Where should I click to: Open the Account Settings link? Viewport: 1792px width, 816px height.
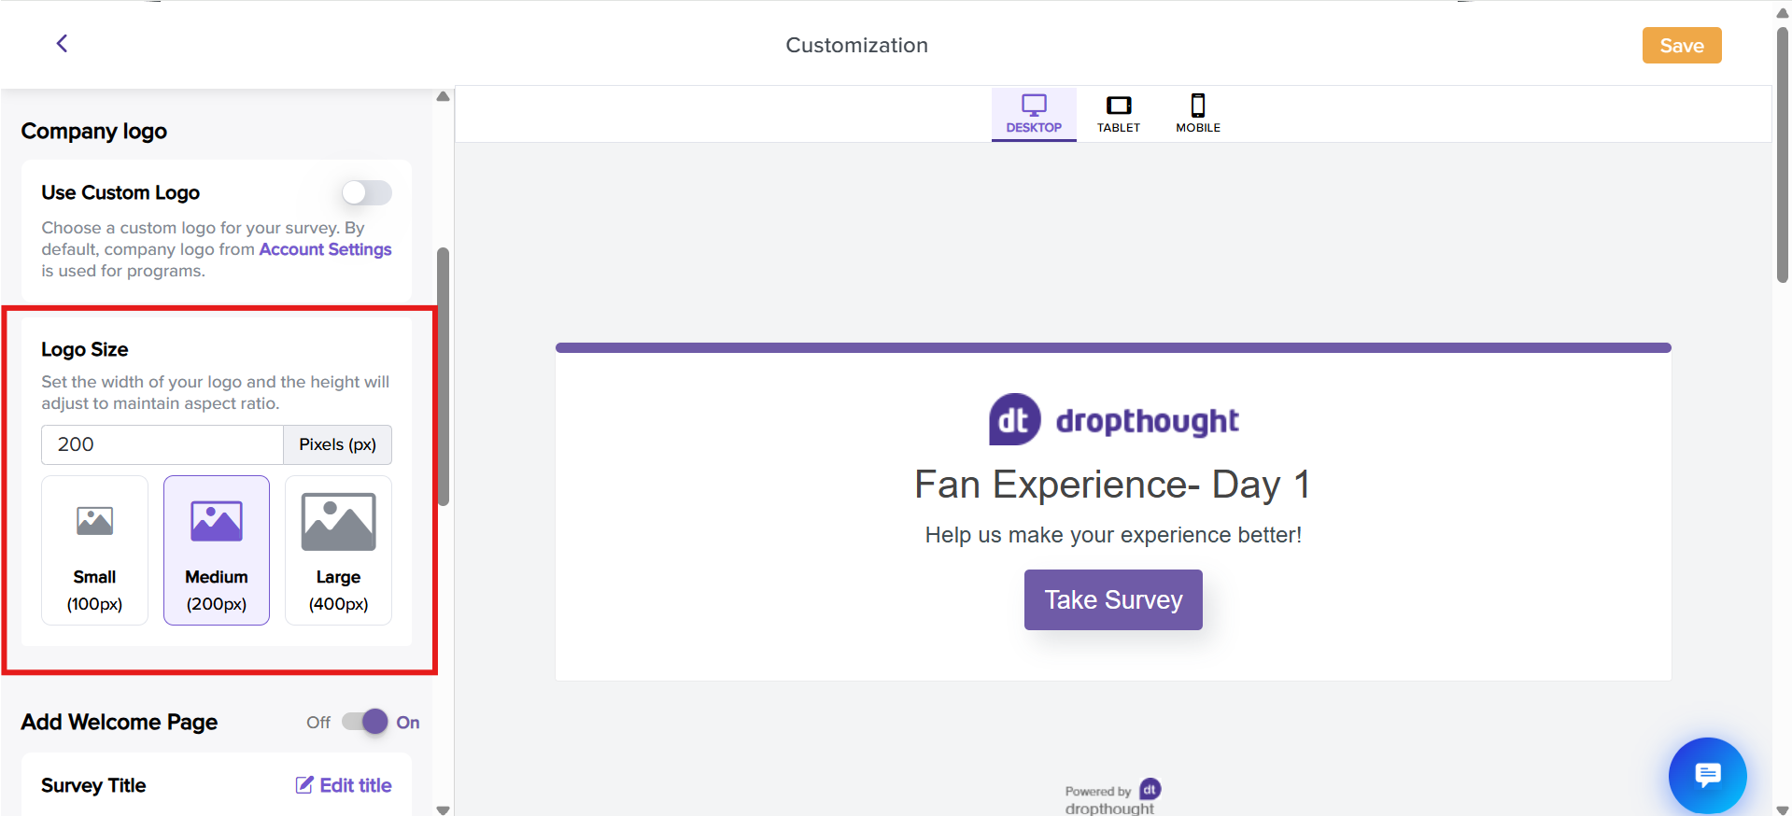pyautogui.click(x=325, y=249)
